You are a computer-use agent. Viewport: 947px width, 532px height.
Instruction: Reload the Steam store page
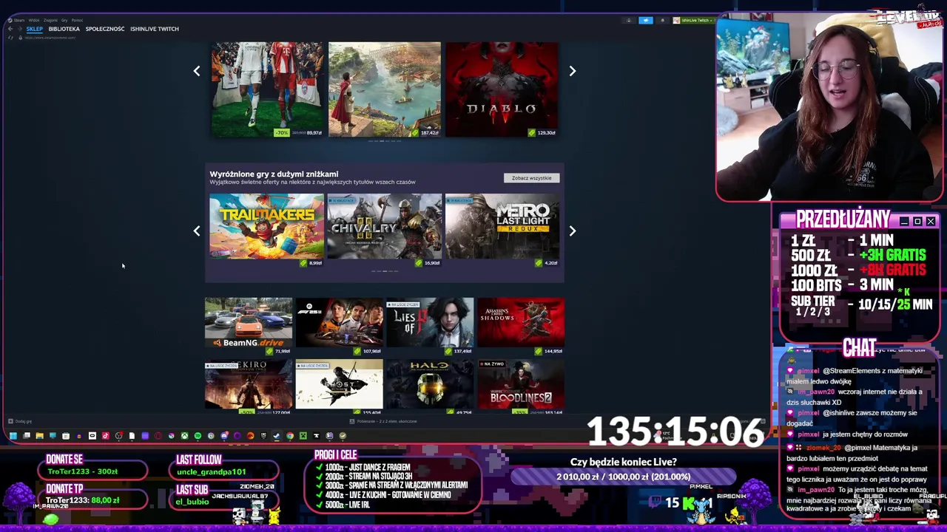click(10, 38)
